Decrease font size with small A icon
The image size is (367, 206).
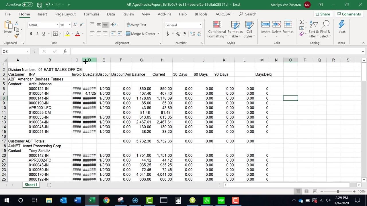click(x=81, y=25)
